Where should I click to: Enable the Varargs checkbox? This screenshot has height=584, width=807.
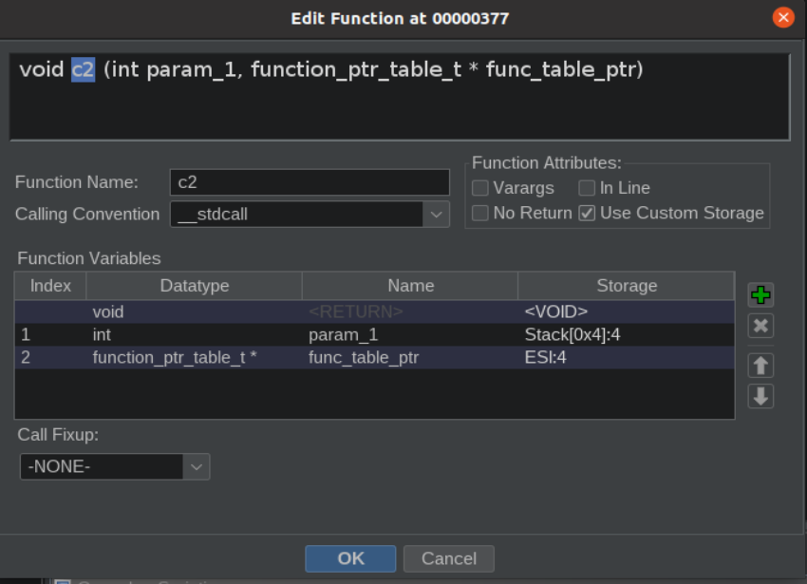479,188
